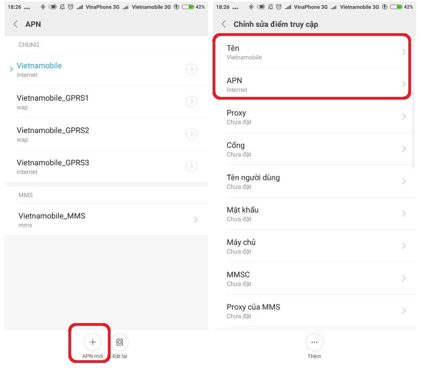The image size is (422, 368).
Task: Tap the settings page scrollbar
Action: coord(414,102)
